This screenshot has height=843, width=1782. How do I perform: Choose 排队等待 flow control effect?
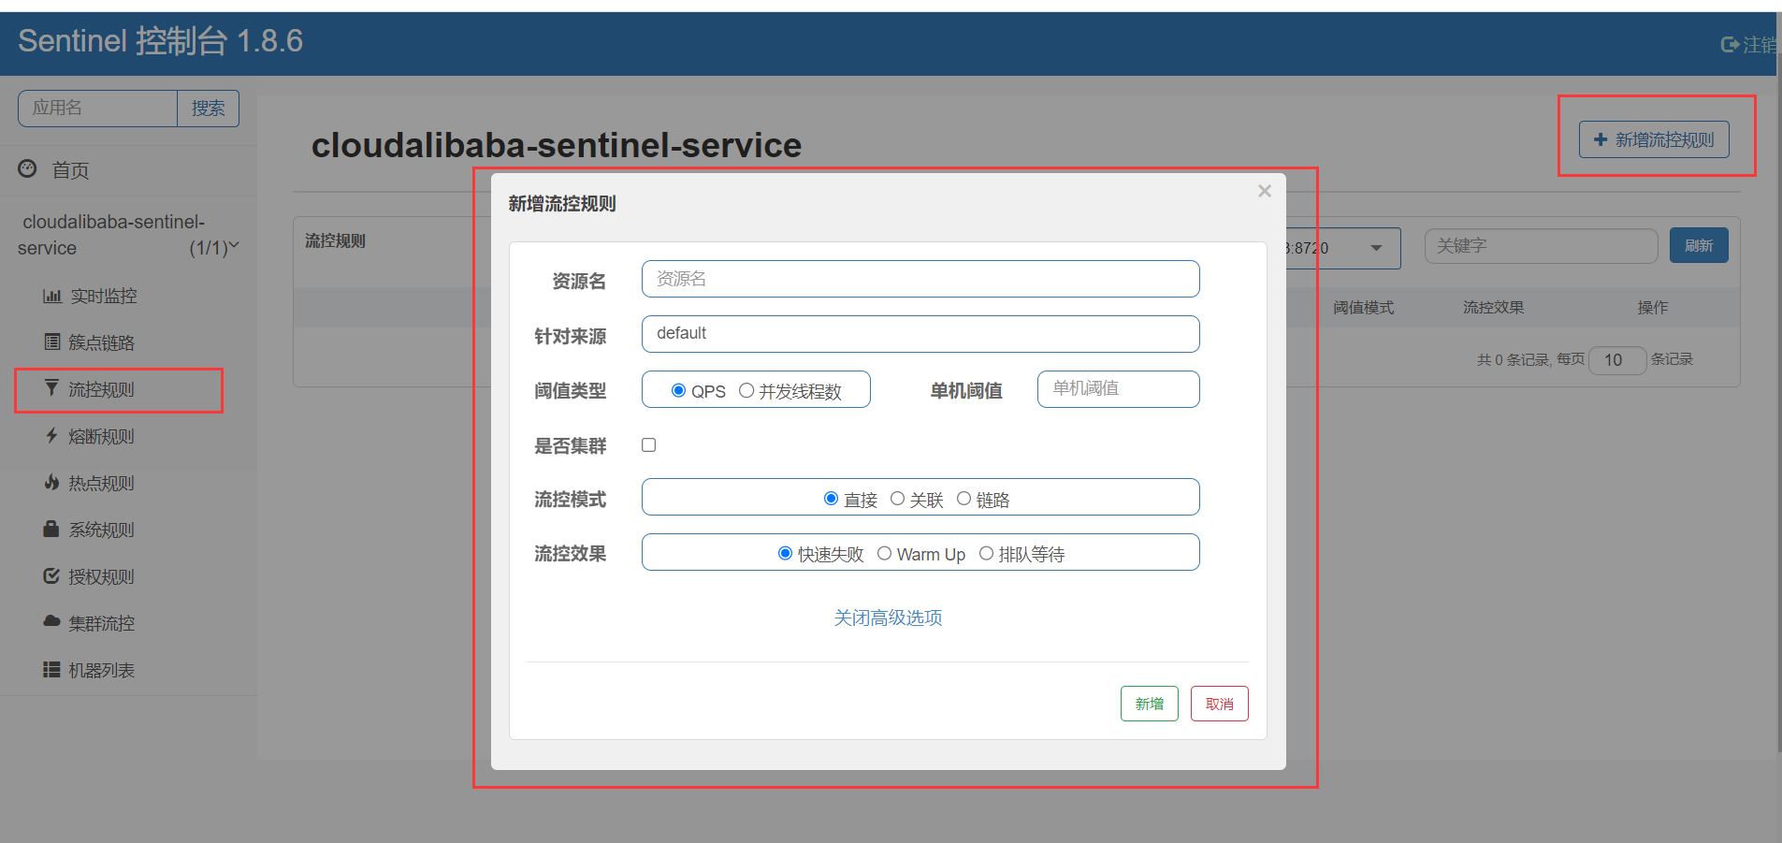tap(986, 553)
